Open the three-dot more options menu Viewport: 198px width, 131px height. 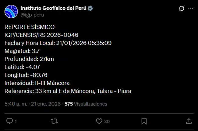191,9
